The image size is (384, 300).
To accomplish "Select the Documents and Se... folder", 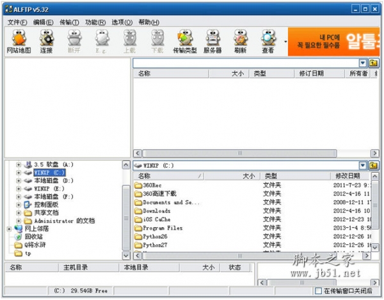I will pyautogui.click(x=167, y=202).
